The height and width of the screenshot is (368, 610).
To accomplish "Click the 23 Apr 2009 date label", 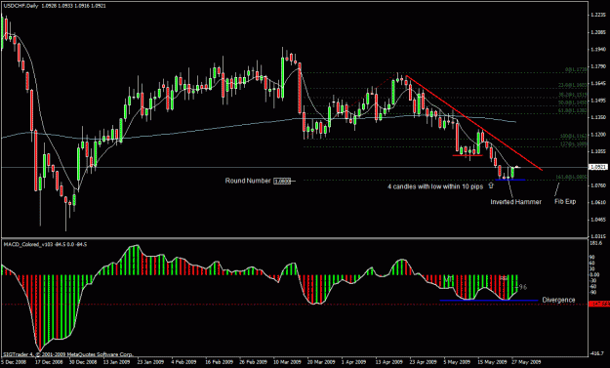I will click(424, 362).
